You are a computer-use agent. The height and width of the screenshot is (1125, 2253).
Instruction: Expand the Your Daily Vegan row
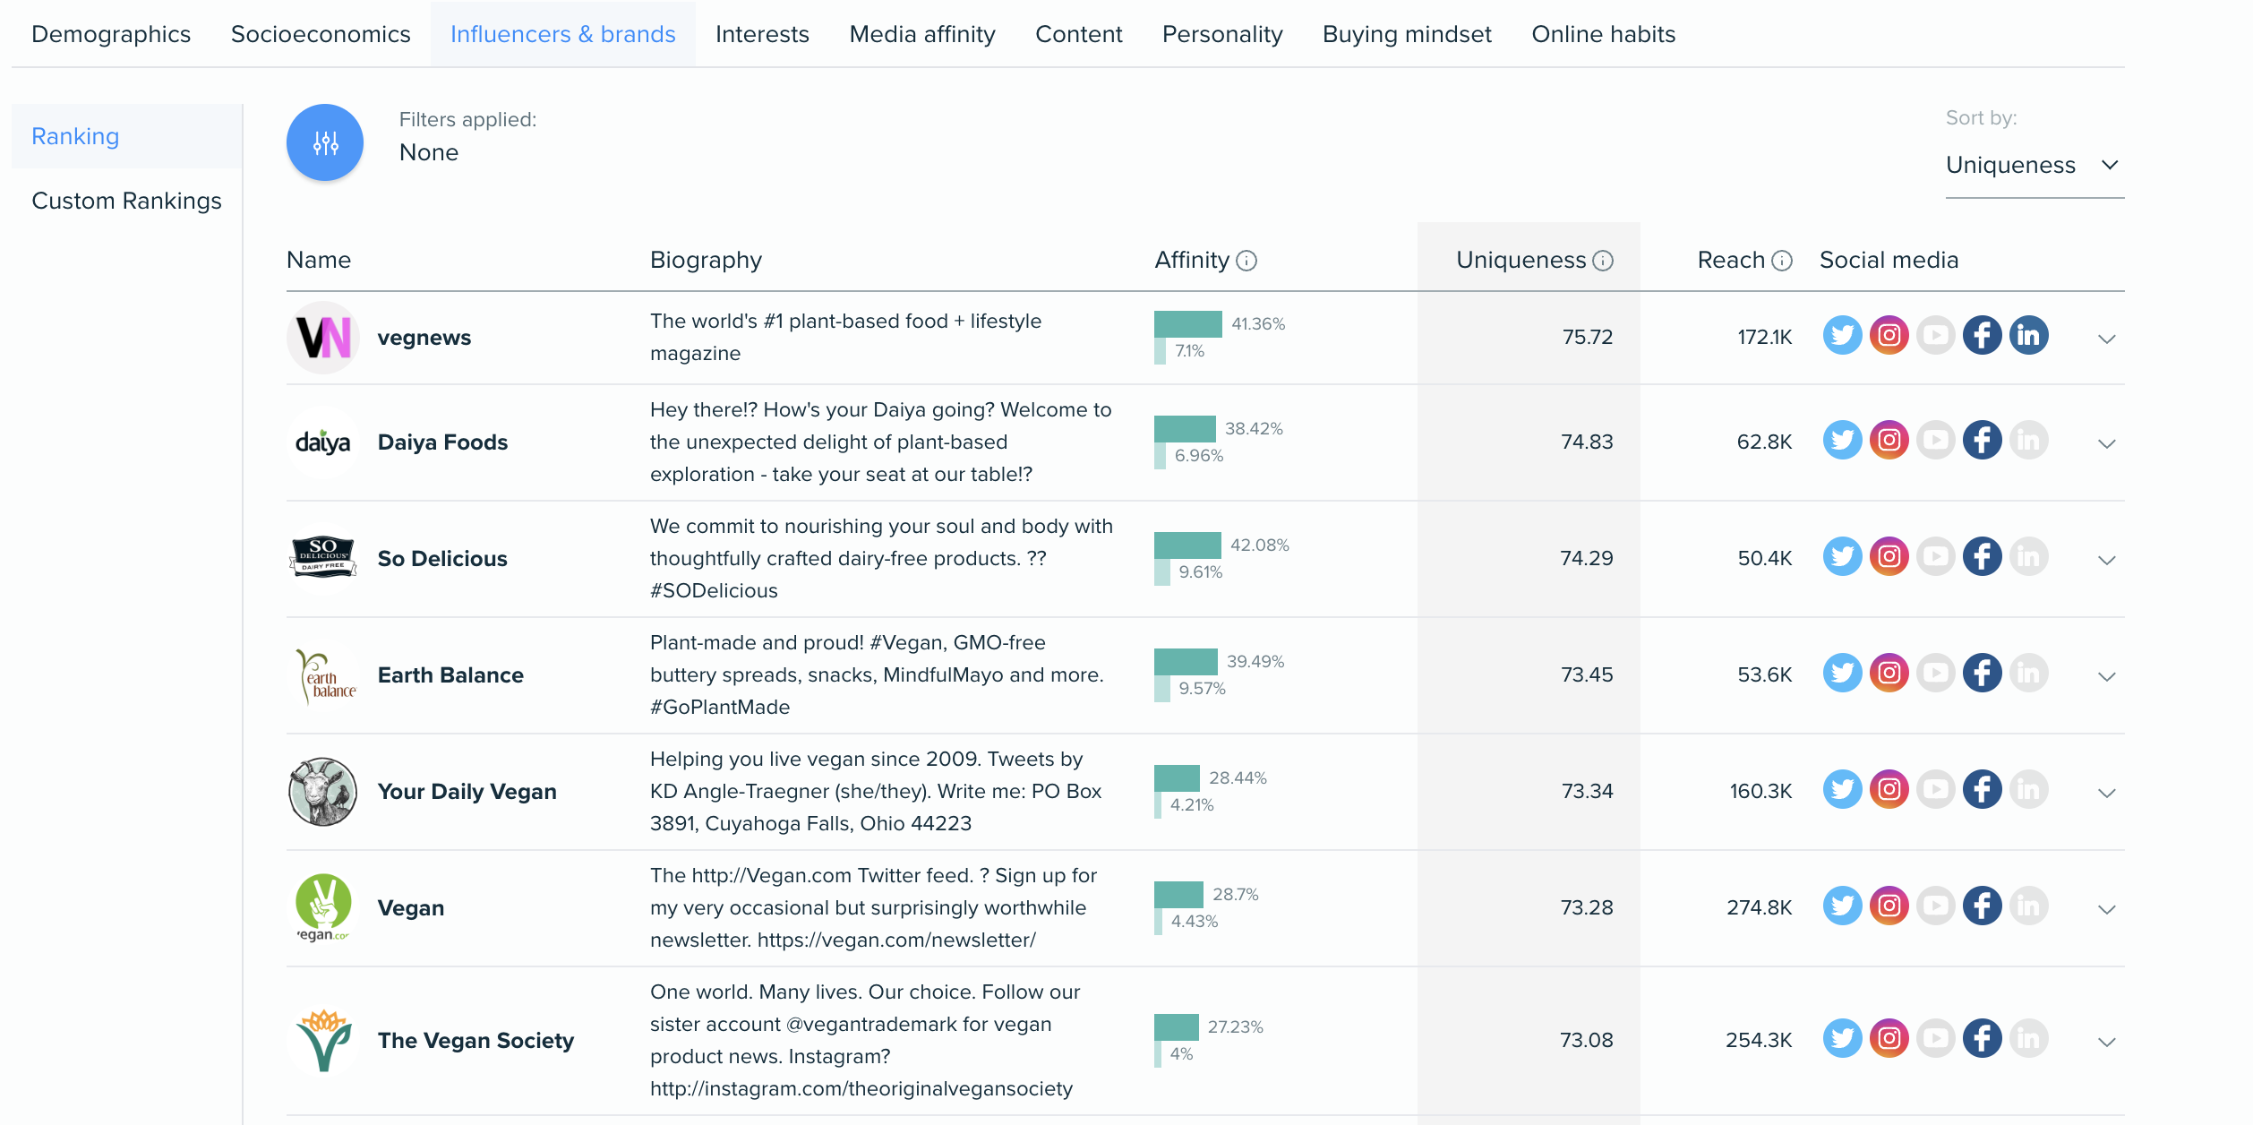(x=2107, y=793)
